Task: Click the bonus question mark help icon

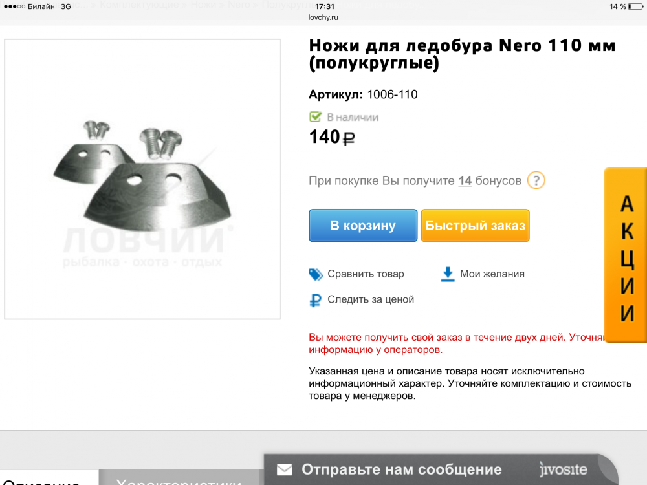Action: click(x=536, y=180)
